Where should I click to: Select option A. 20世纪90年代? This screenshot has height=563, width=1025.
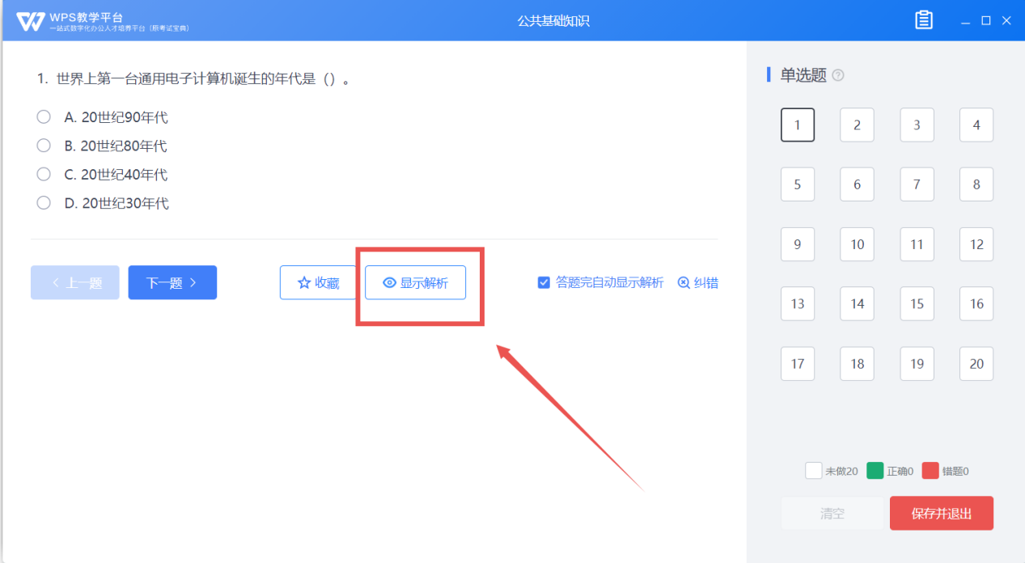pyautogui.click(x=44, y=117)
